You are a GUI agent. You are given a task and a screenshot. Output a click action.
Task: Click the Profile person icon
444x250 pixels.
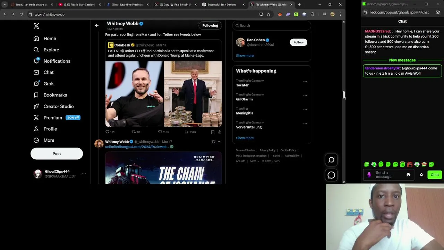tap(36, 129)
